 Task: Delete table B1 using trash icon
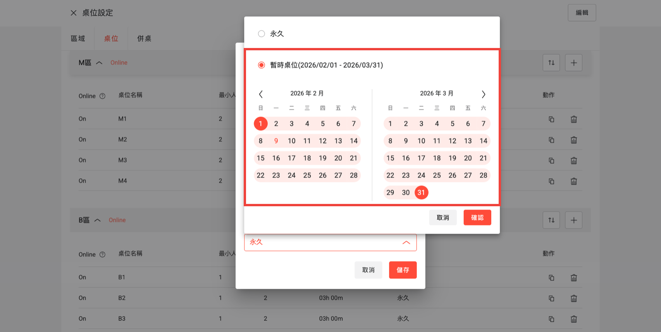click(x=573, y=277)
